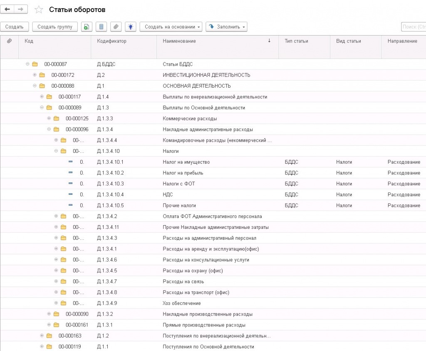The height and width of the screenshot is (351, 426).
Task: Go forward with the right arrow button
Action: (x=21, y=9)
